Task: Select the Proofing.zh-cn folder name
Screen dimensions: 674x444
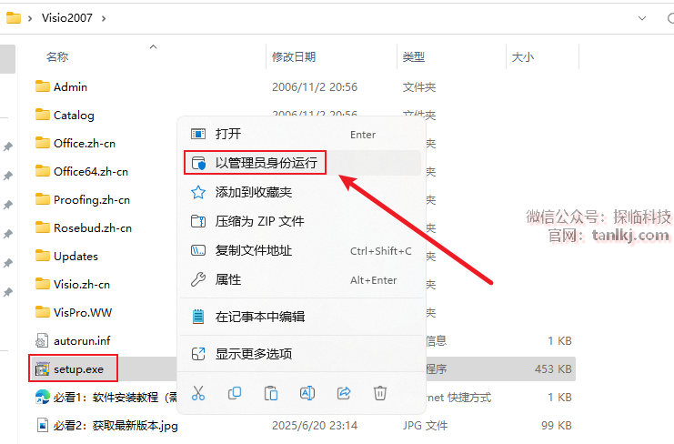Action: click(92, 200)
